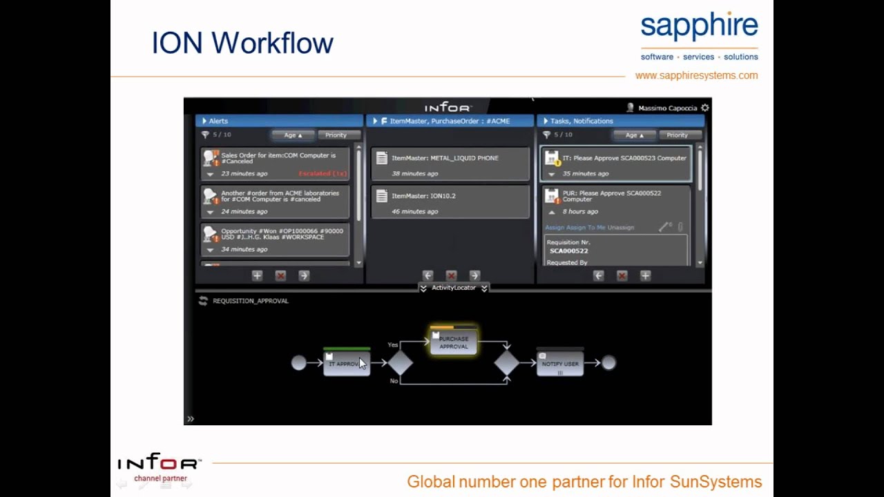Select the NOTIFY USER workflow node
Viewport: 884px width, 497px height.
pos(560,364)
